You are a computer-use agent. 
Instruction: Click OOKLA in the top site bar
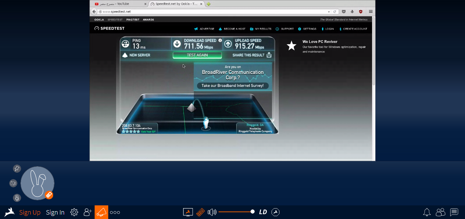(99, 20)
